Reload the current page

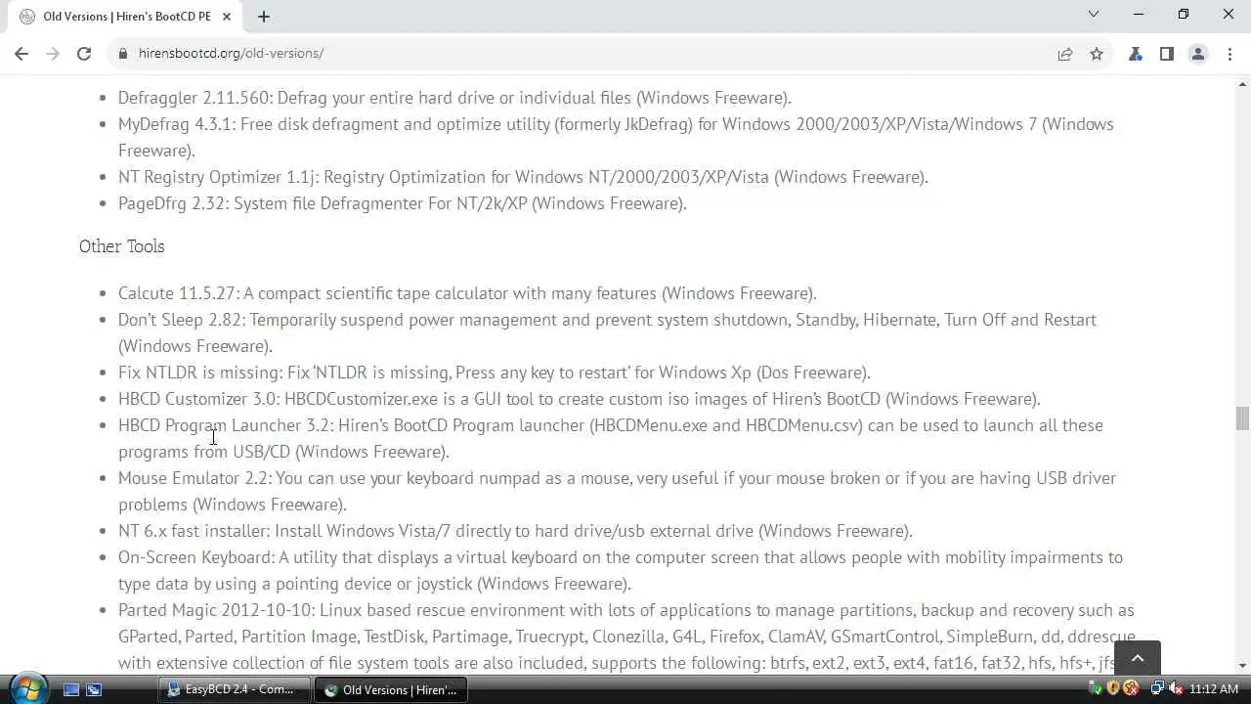coord(84,54)
